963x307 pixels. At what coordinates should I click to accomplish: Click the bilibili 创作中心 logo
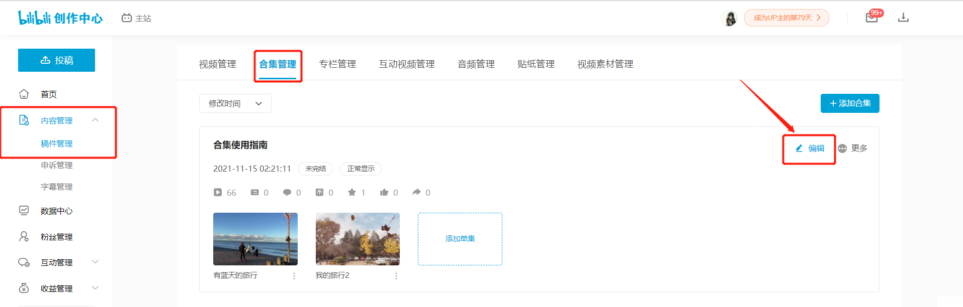60,18
